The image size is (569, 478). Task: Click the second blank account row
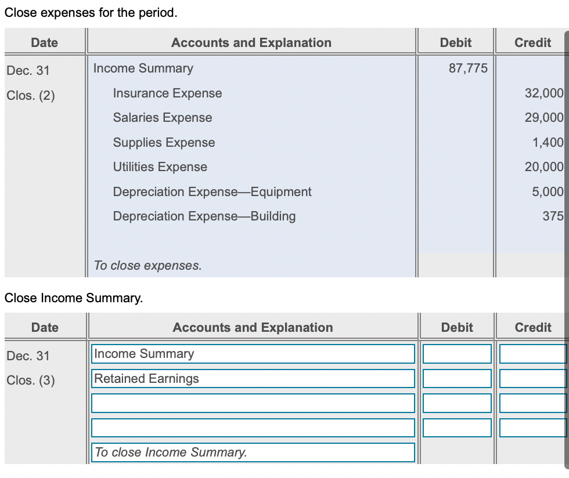click(x=253, y=428)
